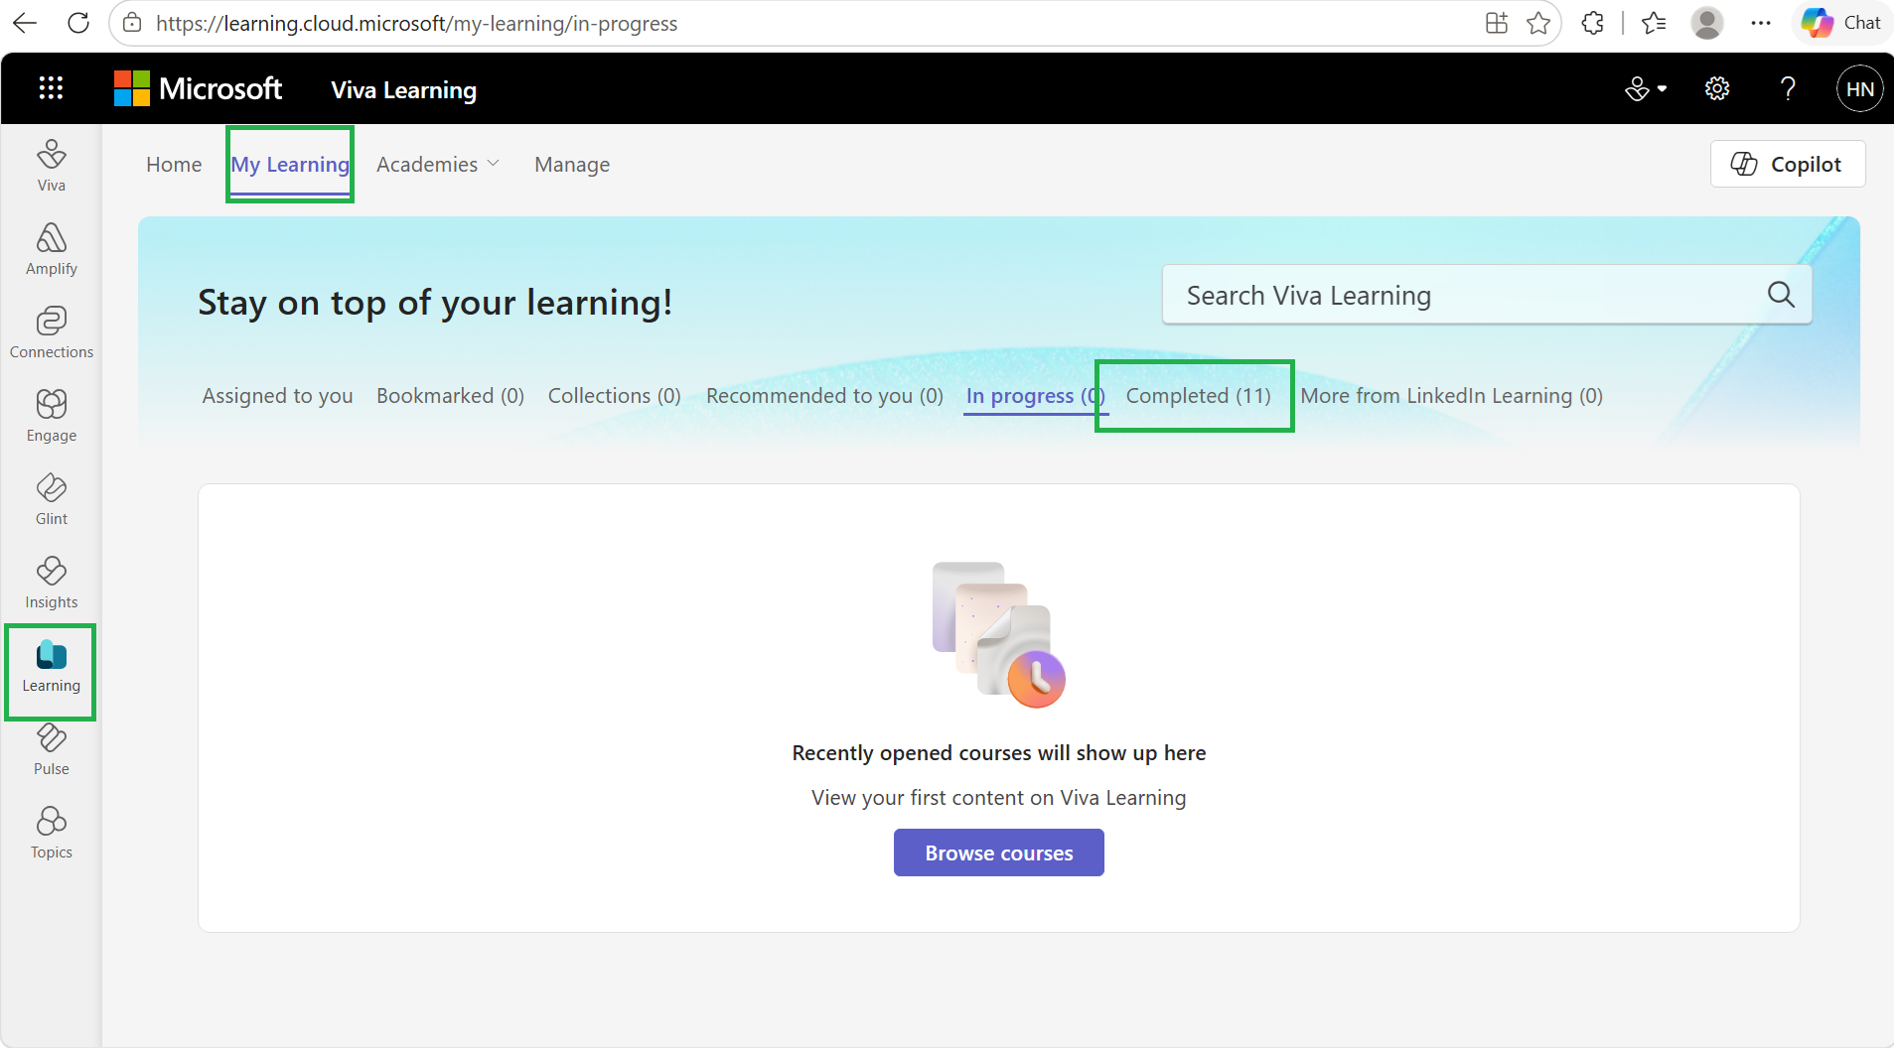This screenshot has height=1048, width=1894.
Task: Open Amplify from the sidebar
Action: pos(52,249)
